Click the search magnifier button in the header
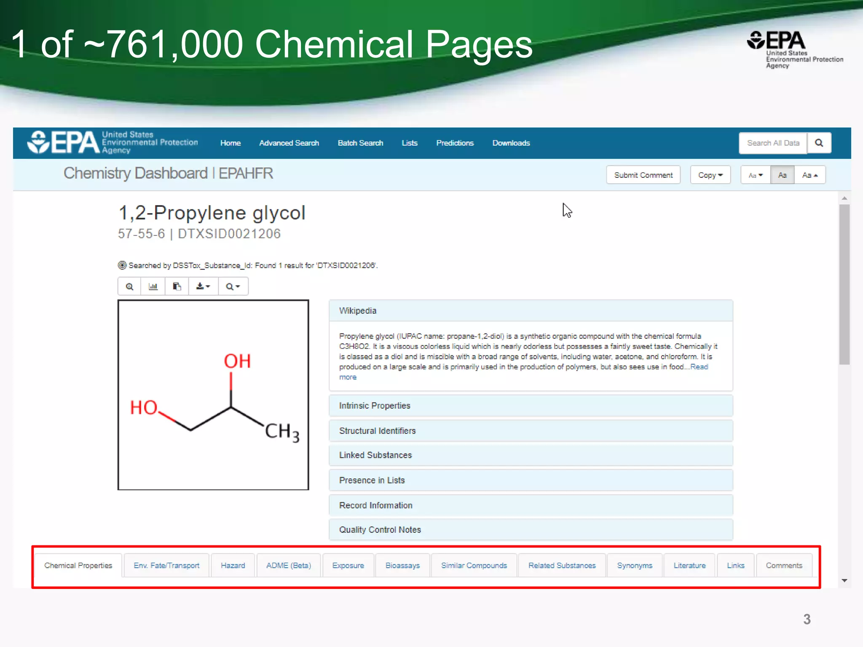The width and height of the screenshot is (863, 647). [819, 143]
